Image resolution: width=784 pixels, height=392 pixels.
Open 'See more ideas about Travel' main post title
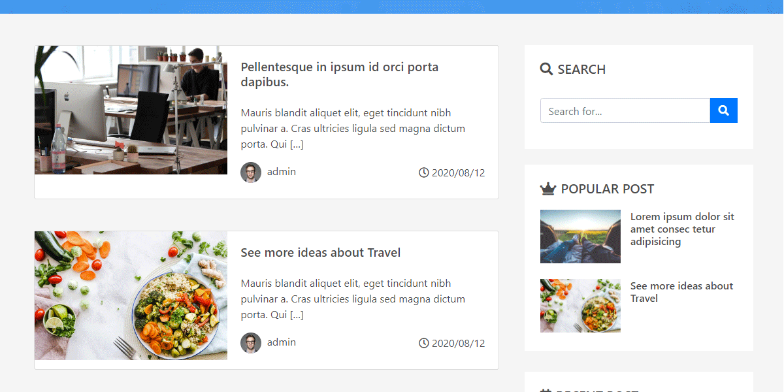[x=320, y=253]
